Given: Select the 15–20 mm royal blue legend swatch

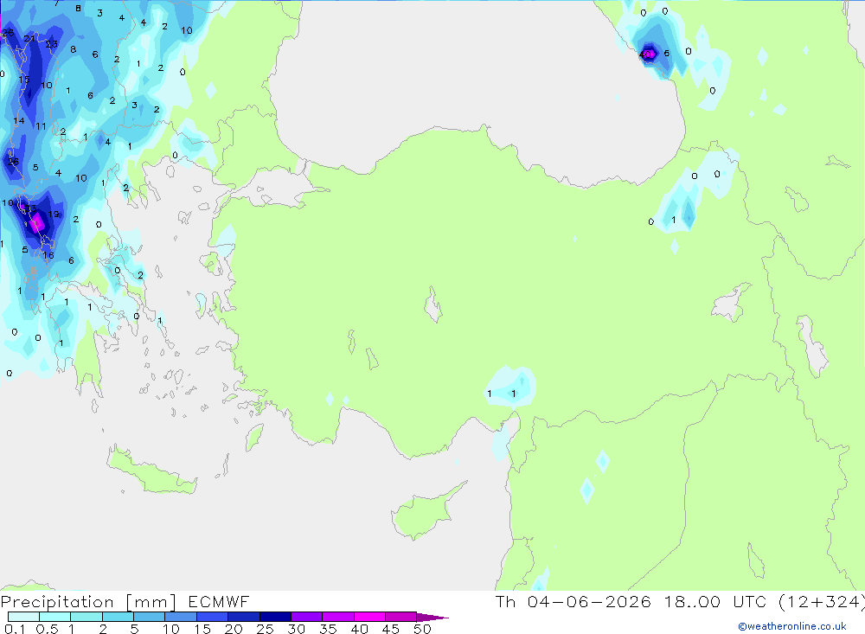Looking at the screenshot, I should pos(213,617).
